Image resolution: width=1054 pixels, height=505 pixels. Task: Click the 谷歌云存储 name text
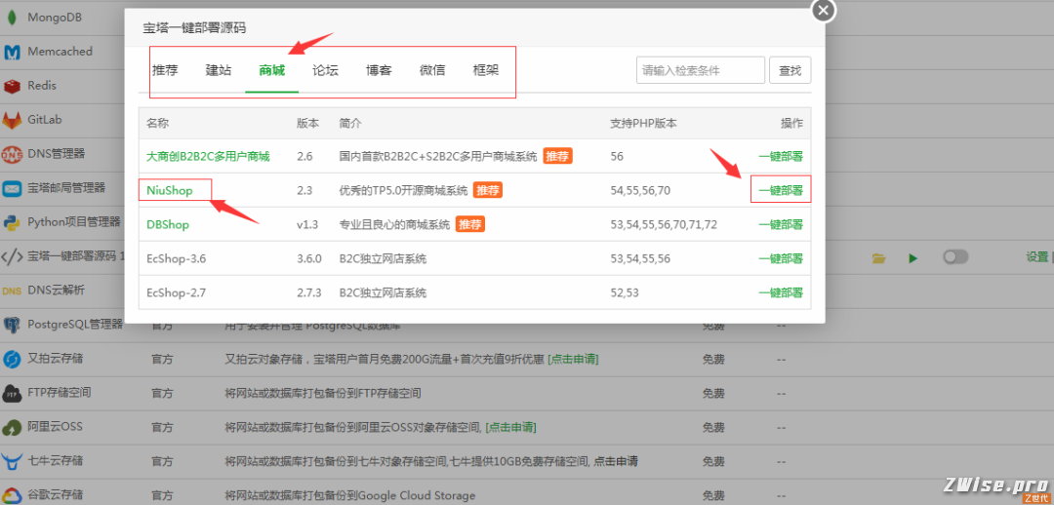click(55, 495)
